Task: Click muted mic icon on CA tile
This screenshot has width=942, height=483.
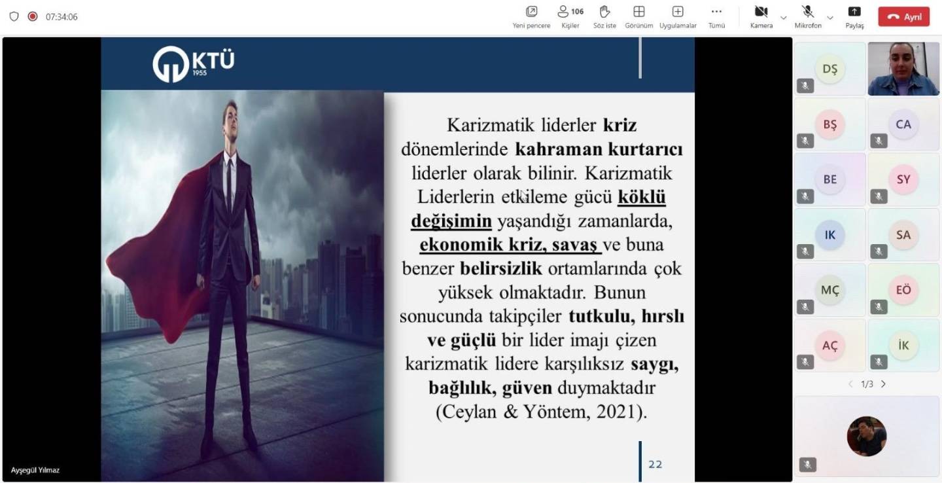Action: pyautogui.click(x=879, y=141)
